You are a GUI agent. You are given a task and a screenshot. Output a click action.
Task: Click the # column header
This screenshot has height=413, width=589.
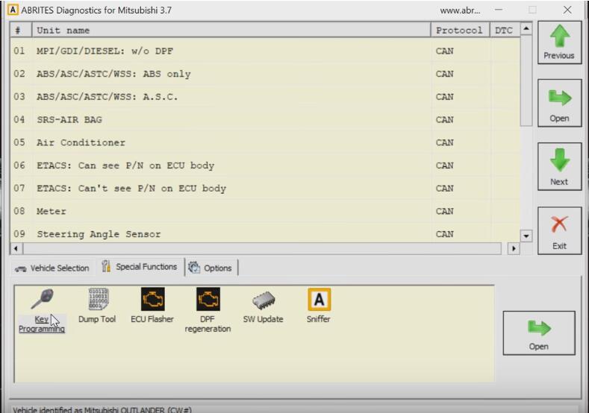point(21,30)
